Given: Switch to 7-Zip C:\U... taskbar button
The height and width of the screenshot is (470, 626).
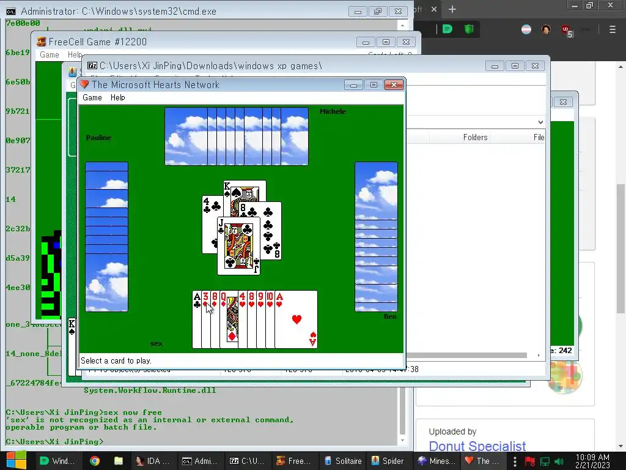Looking at the screenshot, I should pos(247,461).
